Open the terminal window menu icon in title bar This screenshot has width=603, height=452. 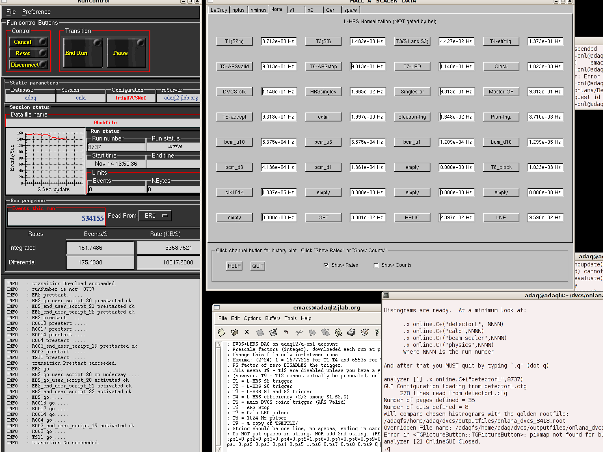click(386, 295)
